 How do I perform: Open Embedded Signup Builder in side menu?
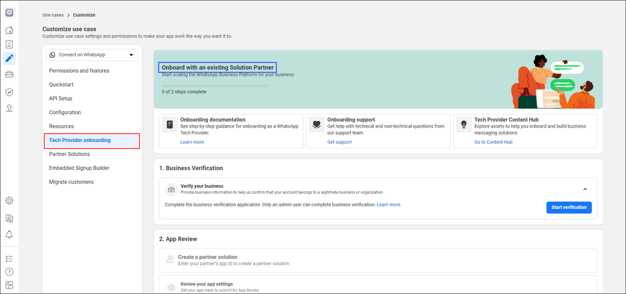[x=80, y=168]
